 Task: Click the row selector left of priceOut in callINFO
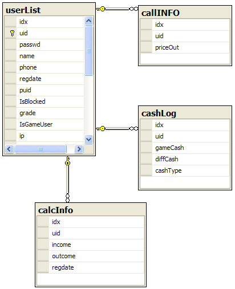click(x=146, y=47)
